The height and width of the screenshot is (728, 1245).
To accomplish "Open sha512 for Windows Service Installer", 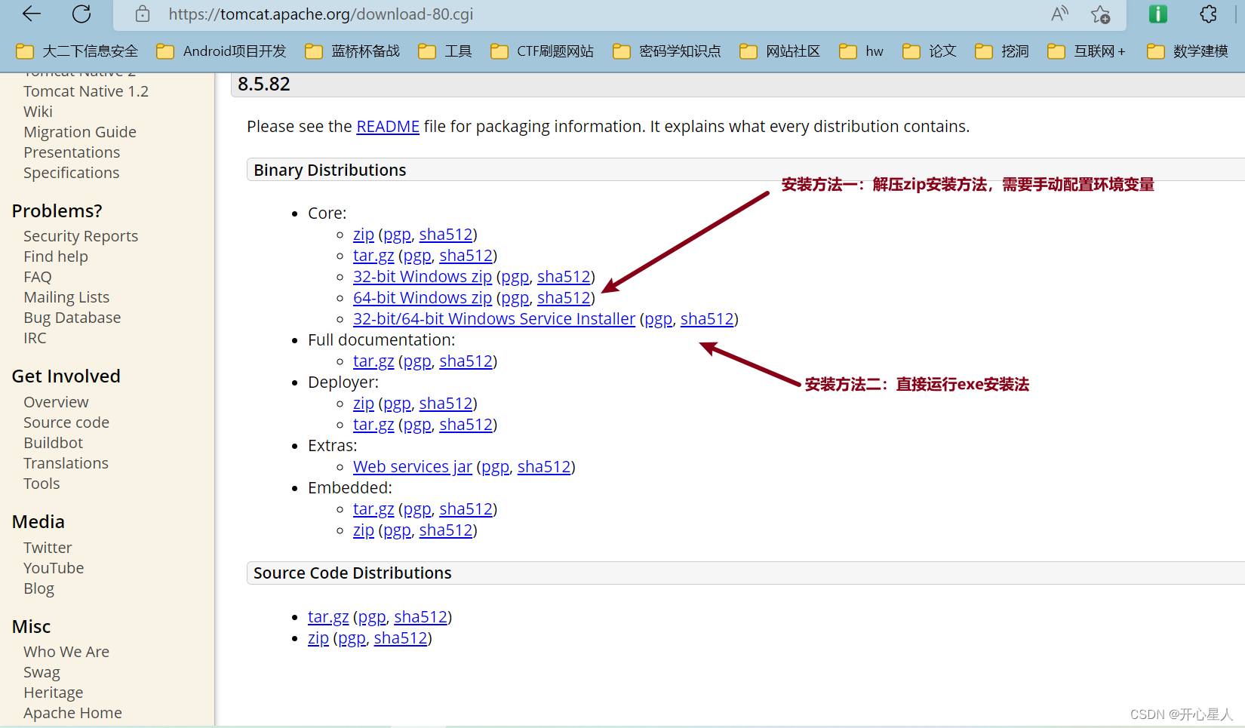I will click(707, 319).
